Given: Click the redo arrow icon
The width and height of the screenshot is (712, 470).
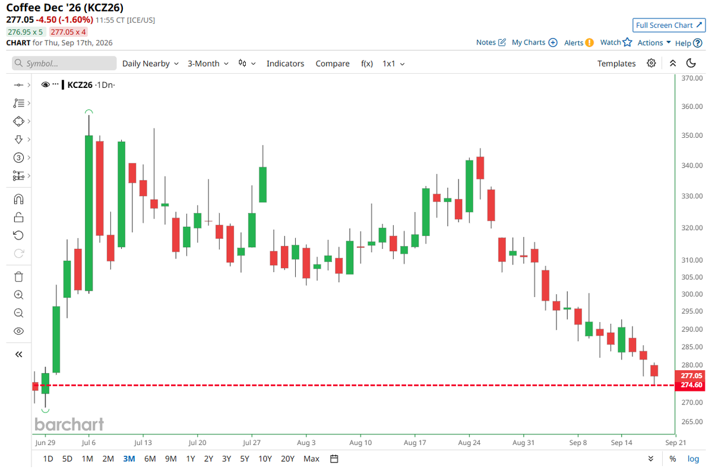Looking at the screenshot, I should 18,253.
